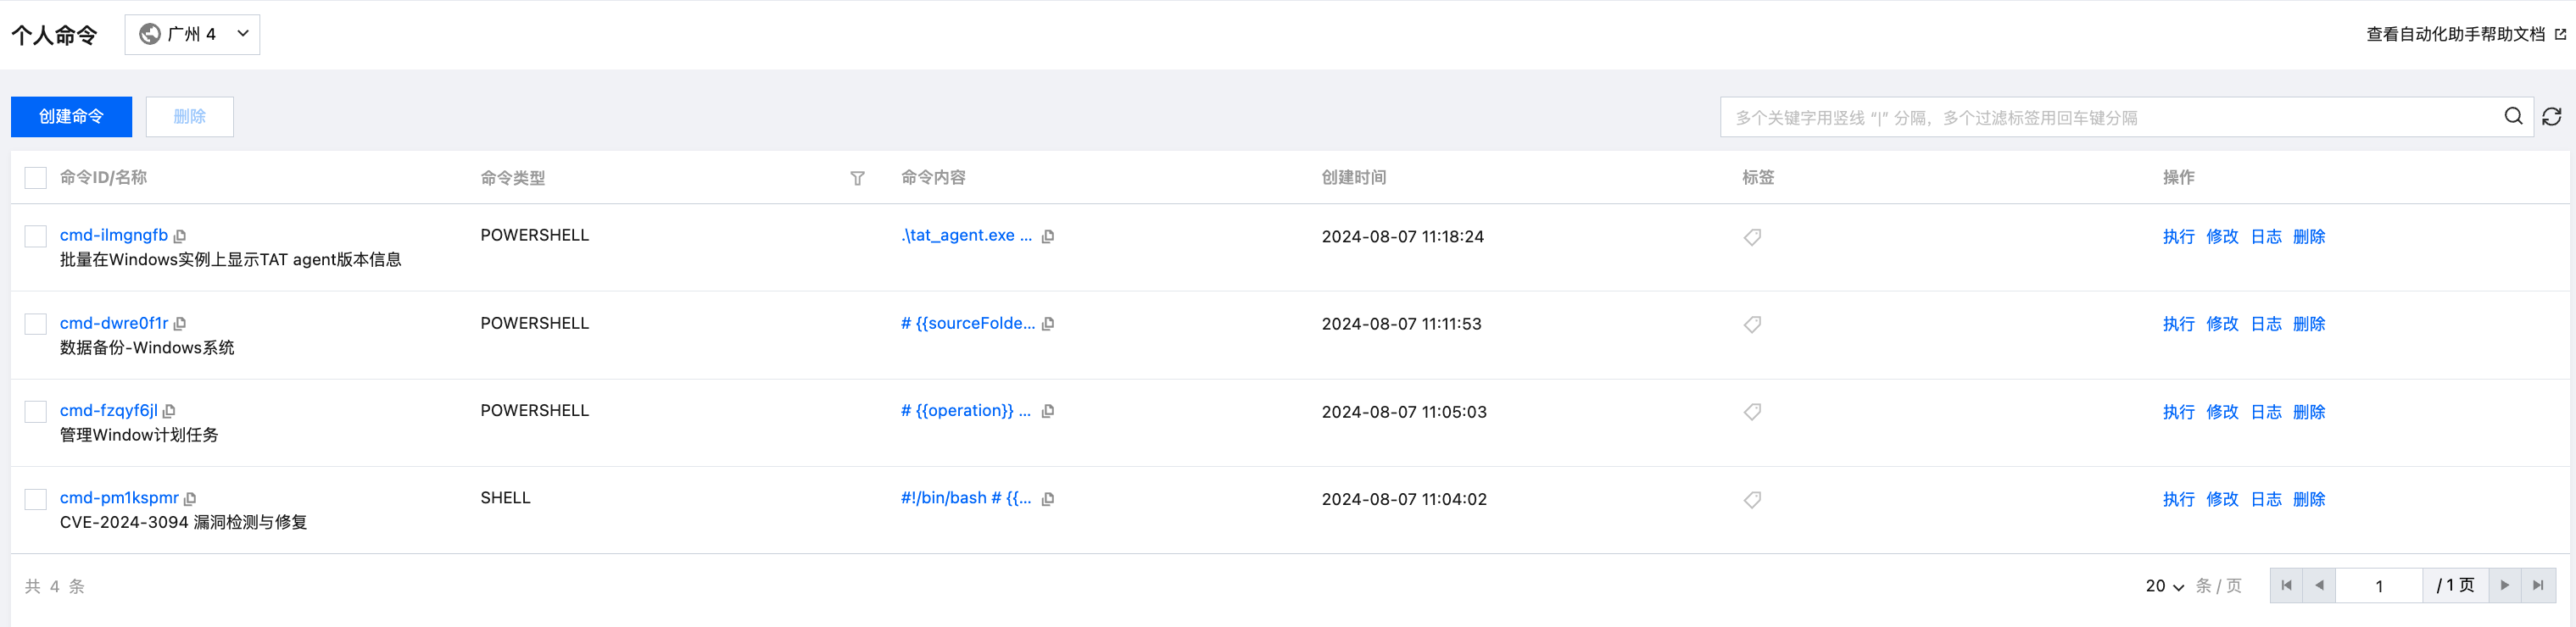The image size is (2576, 627).
Task: Copy the command ID cmd-dwre0f1r
Action: coord(180,324)
